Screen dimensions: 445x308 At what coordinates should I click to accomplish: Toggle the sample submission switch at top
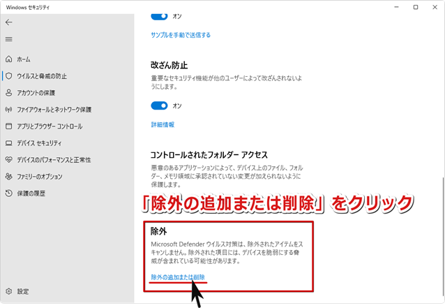[159, 16]
